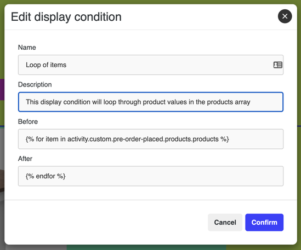
Task: Click the white footer area beside Cancel
Action: tap(106, 223)
